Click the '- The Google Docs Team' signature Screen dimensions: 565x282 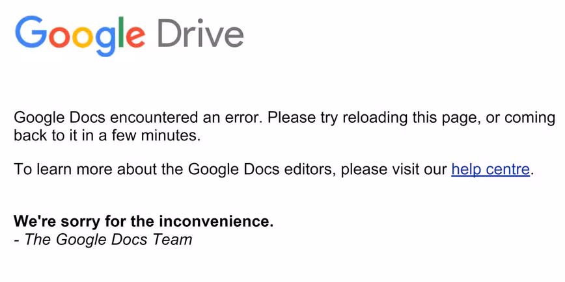click(103, 239)
